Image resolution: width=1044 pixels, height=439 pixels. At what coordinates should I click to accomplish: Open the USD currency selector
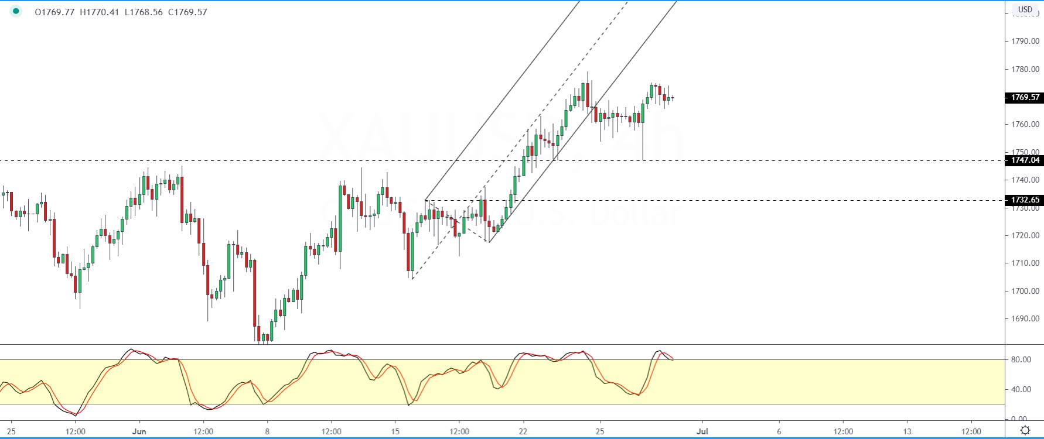(x=1025, y=9)
